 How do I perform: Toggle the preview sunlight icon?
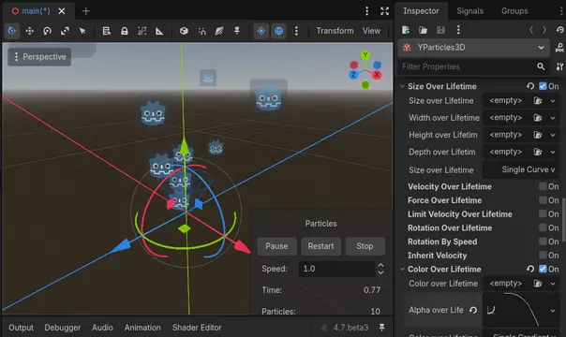pyautogui.click(x=261, y=31)
